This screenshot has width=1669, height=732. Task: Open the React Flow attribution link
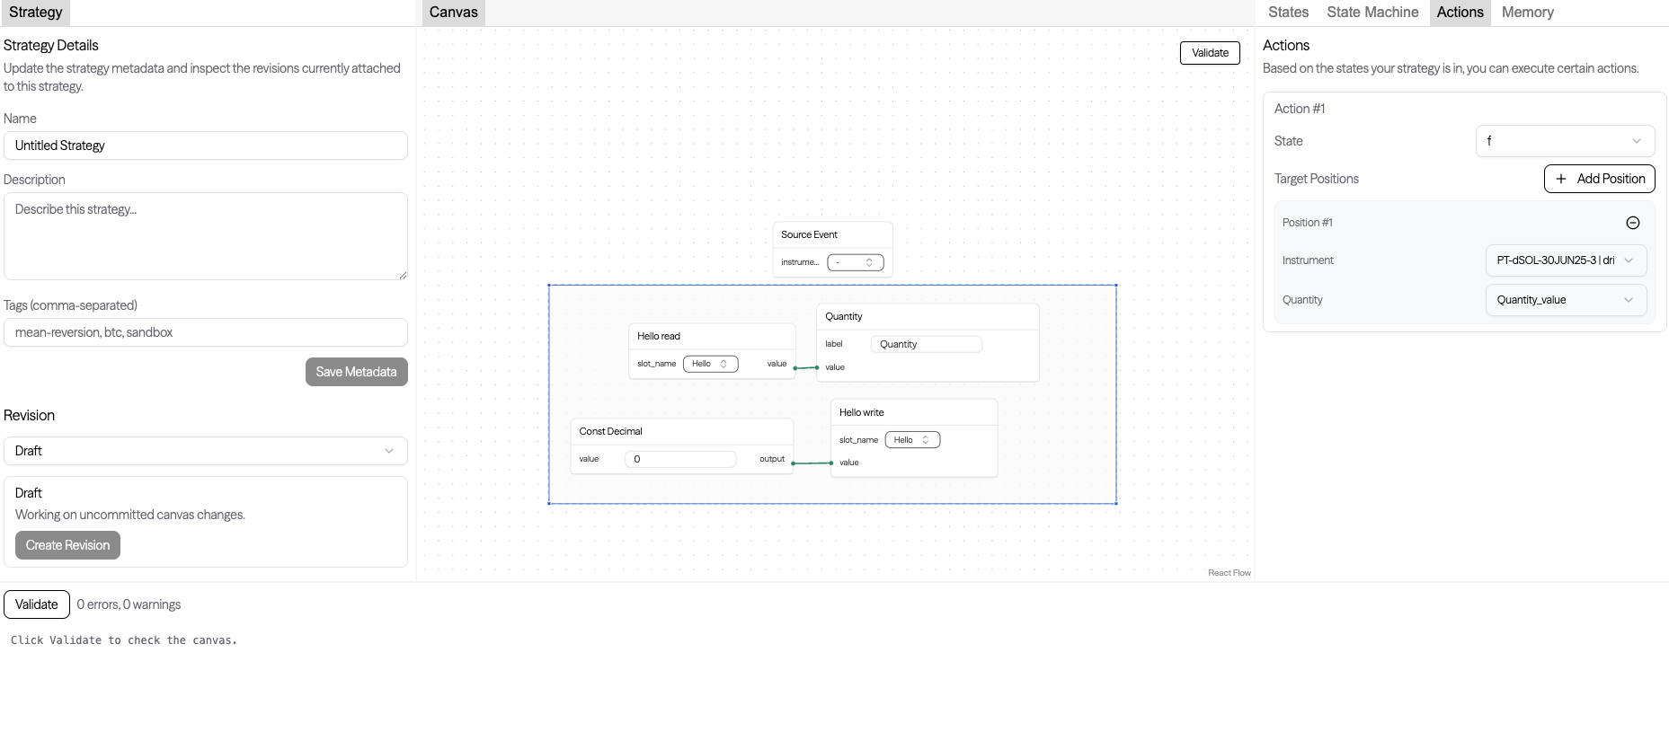point(1229,573)
